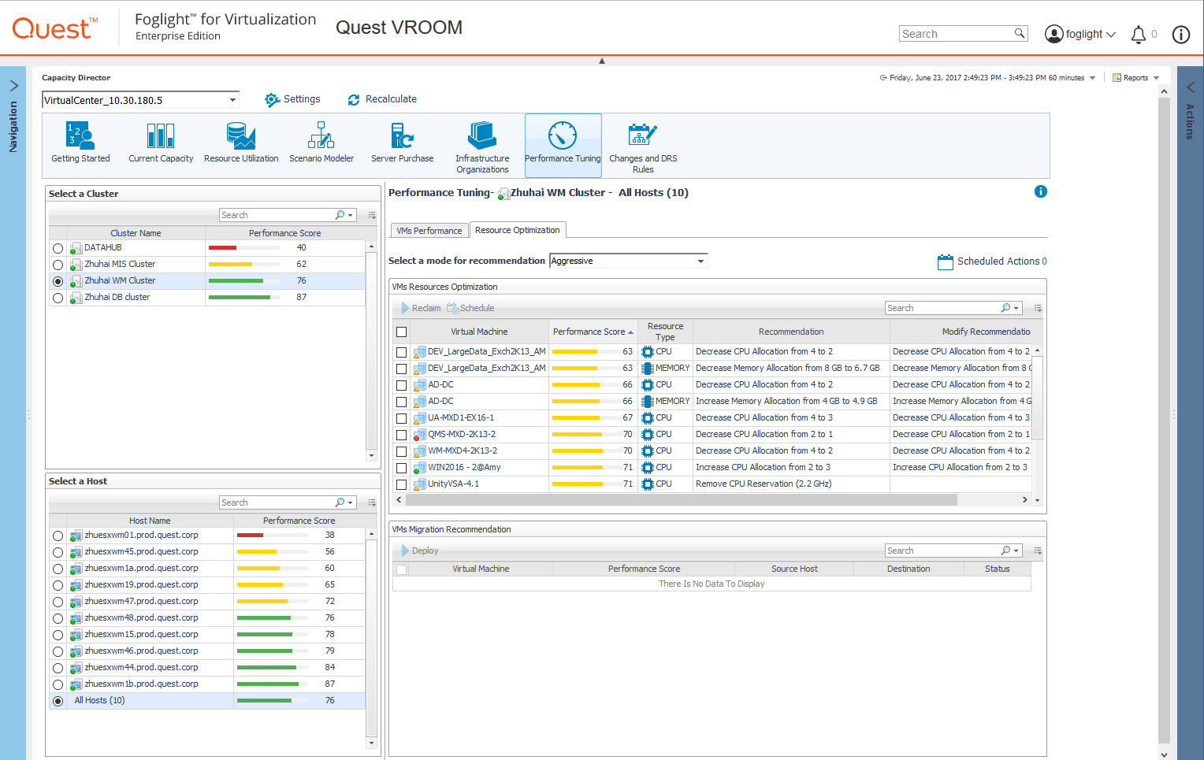Select the Resource Optimization tab
Viewport: 1204px width, 760px height.
(517, 230)
